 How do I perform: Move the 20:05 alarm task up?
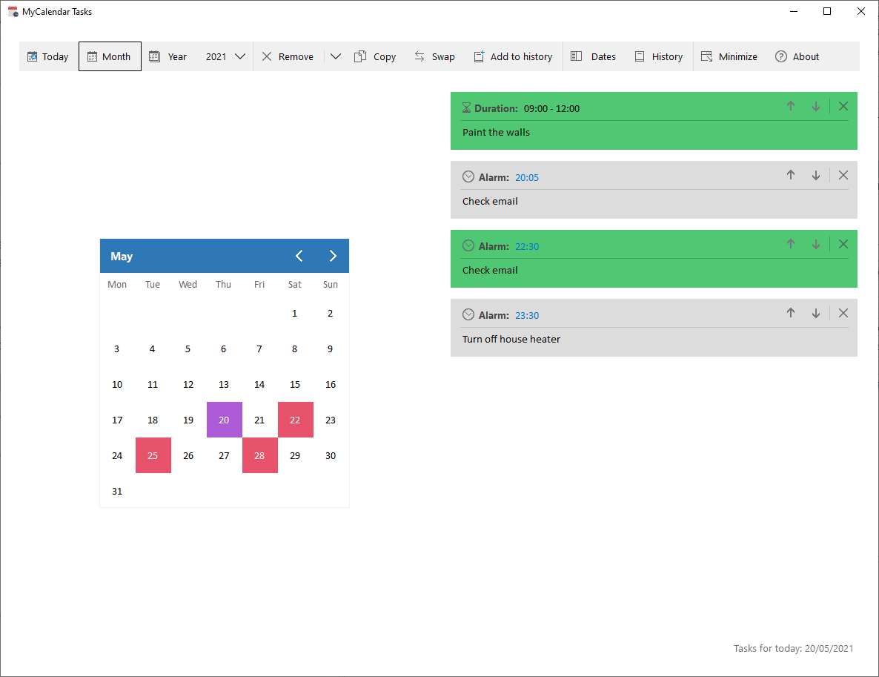(790, 176)
